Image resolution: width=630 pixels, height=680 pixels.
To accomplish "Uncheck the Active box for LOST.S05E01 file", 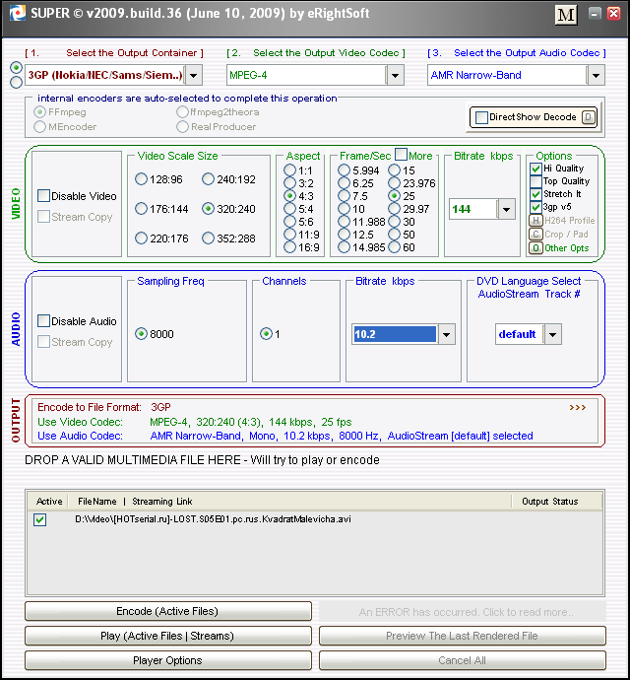I will pos(39,519).
